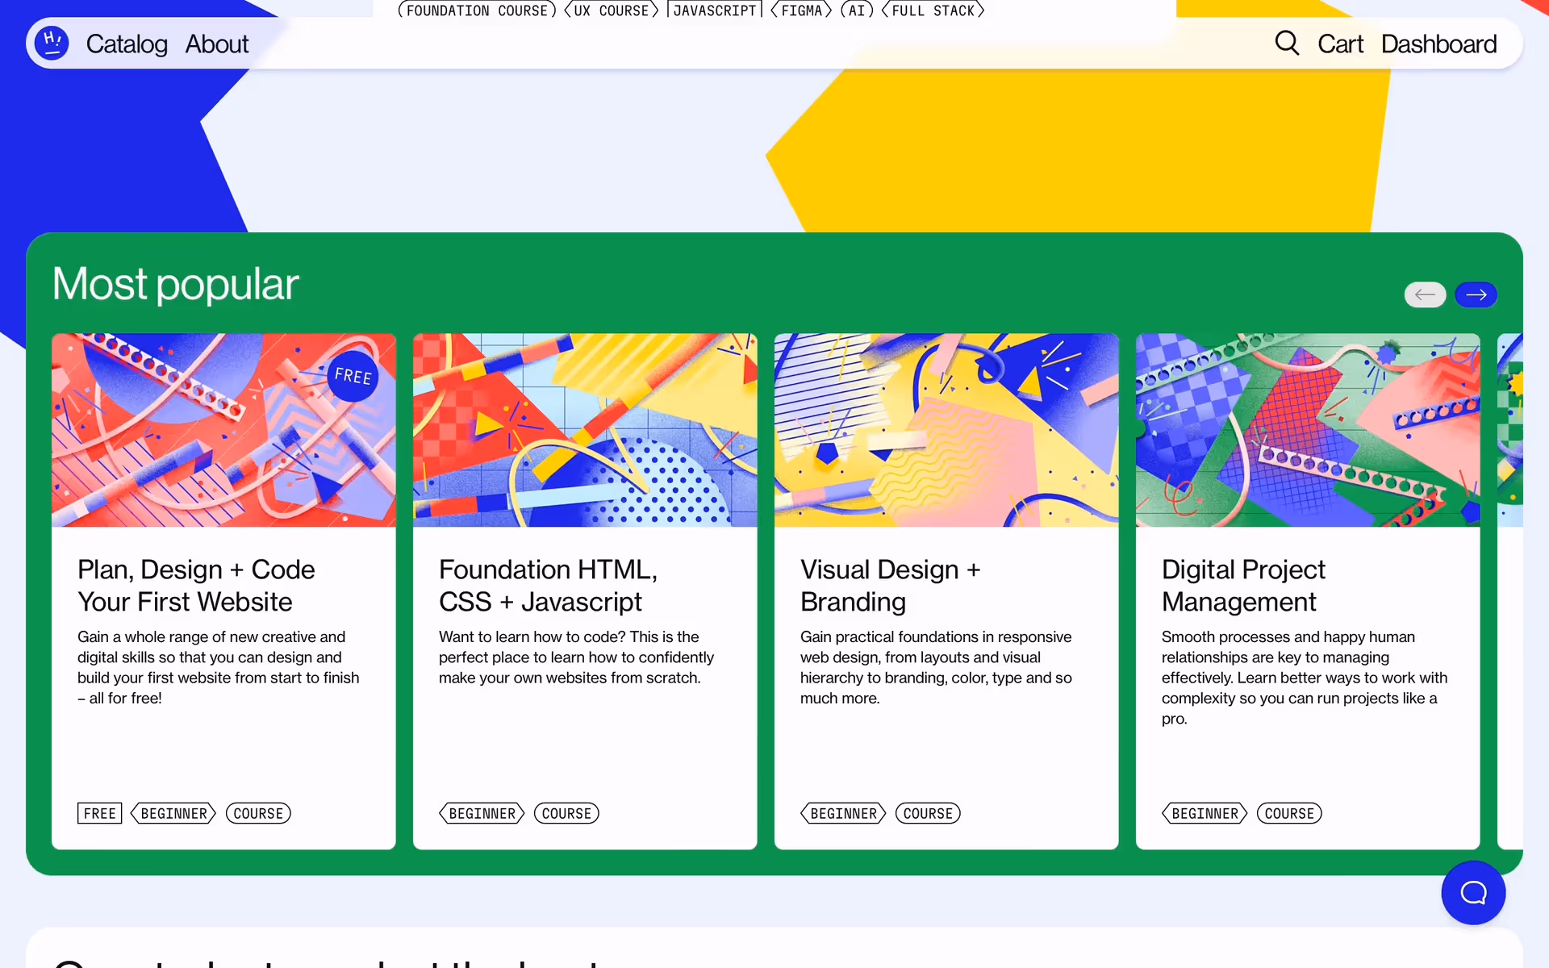Select the FULL STACK filter tag

pyautogui.click(x=933, y=10)
